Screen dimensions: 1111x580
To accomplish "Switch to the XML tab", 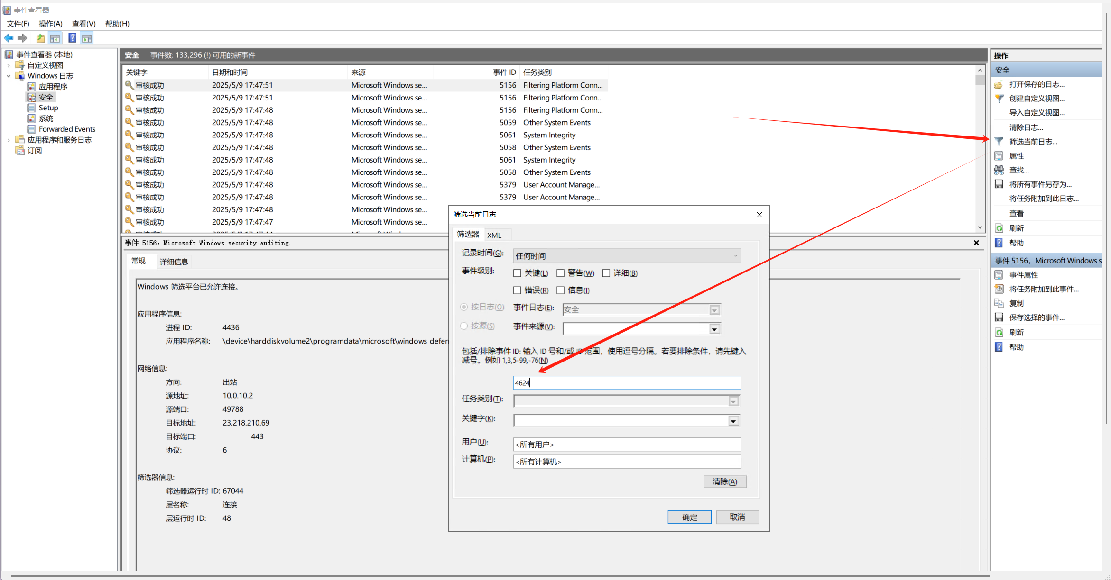I will click(x=494, y=235).
